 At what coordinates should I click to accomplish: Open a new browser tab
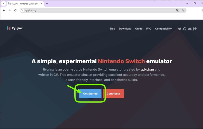(47, 4)
